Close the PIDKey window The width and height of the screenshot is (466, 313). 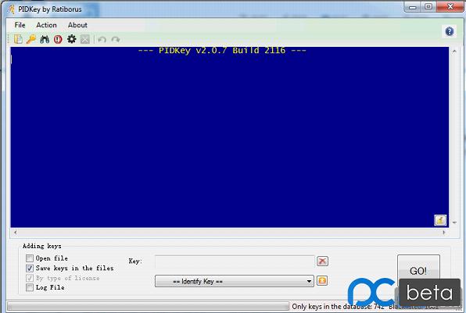coord(450,7)
